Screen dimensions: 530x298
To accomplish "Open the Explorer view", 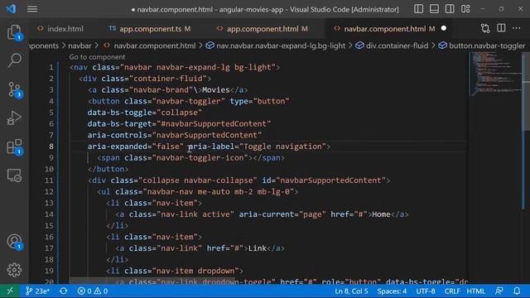I will tap(14, 32).
